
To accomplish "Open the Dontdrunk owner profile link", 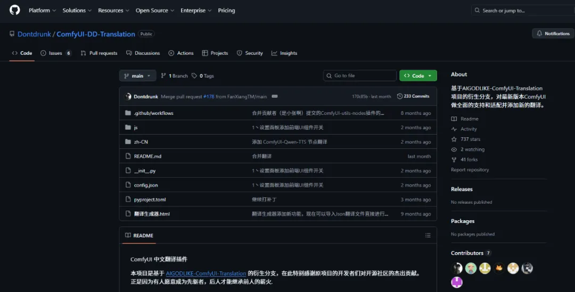I will (34, 34).
